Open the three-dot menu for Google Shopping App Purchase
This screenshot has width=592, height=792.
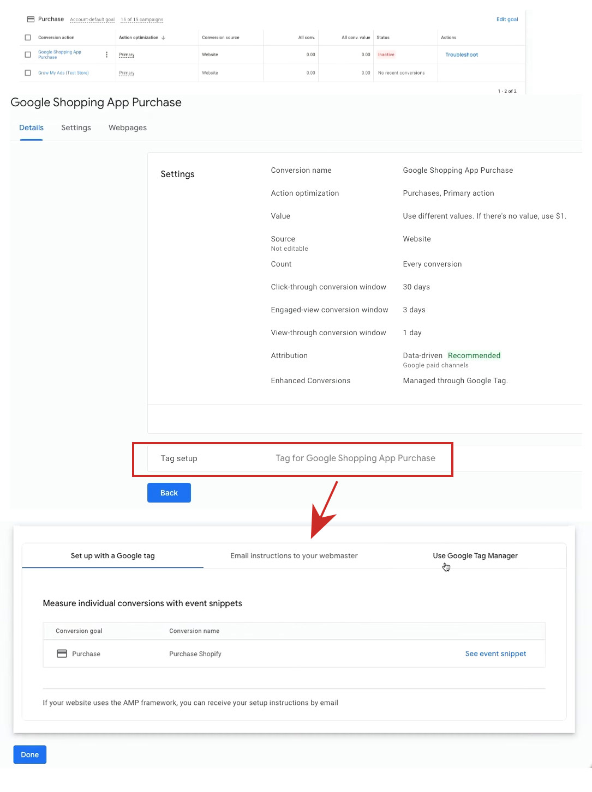pyautogui.click(x=106, y=55)
